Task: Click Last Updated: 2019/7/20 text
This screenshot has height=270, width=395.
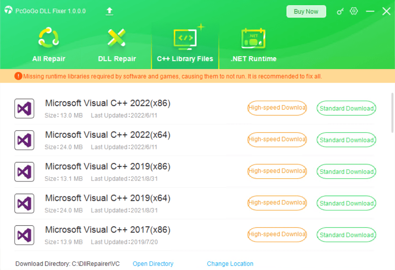Action: coord(124,242)
